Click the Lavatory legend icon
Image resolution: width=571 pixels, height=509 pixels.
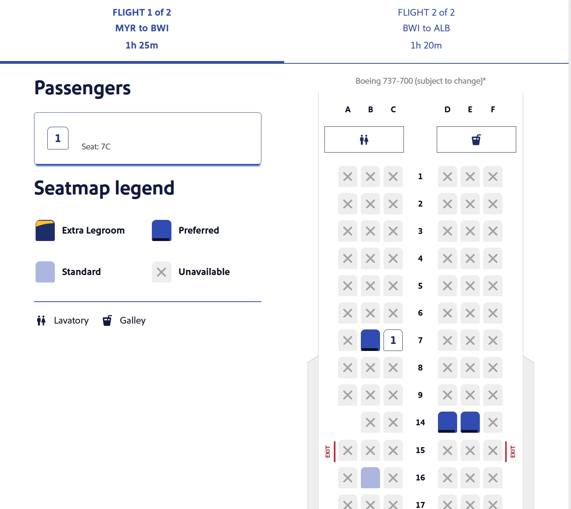pyautogui.click(x=41, y=321)
